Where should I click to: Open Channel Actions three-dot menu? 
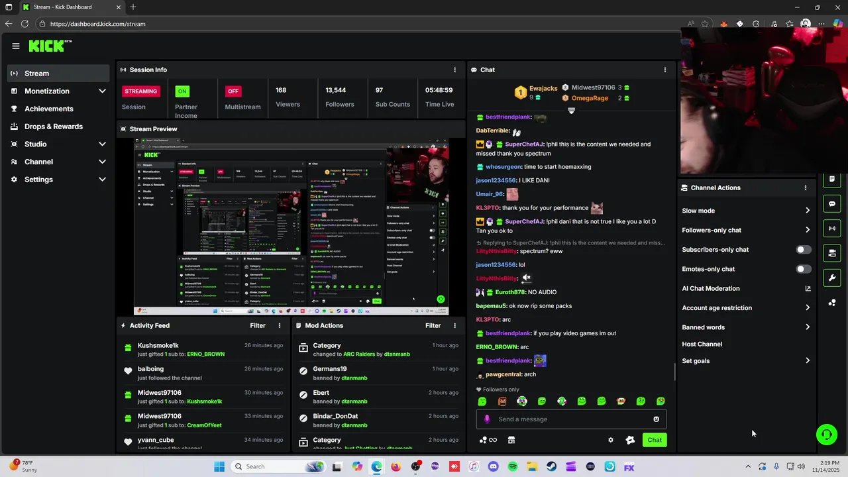[806, 187]
